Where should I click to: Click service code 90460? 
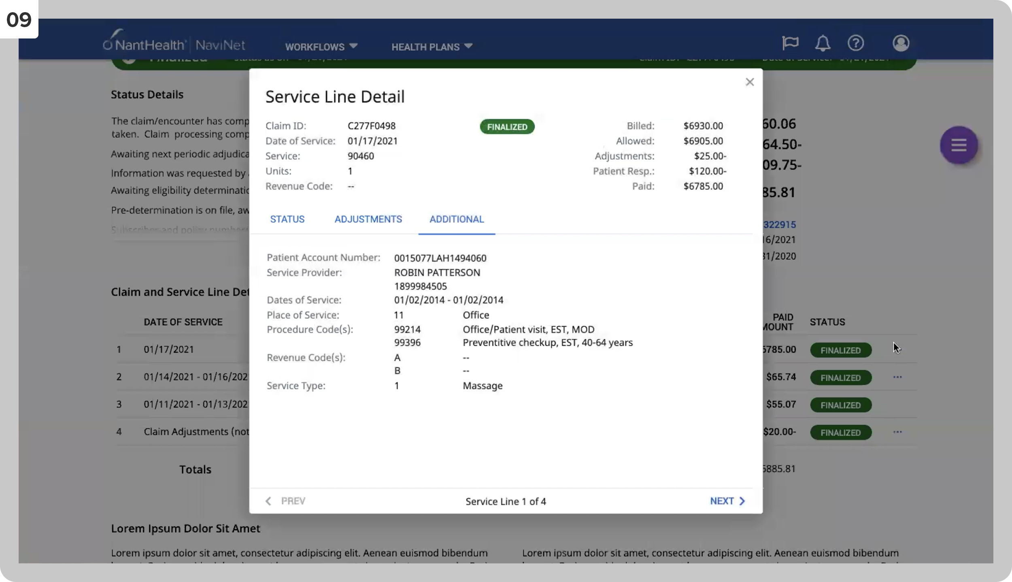[361, 156]
